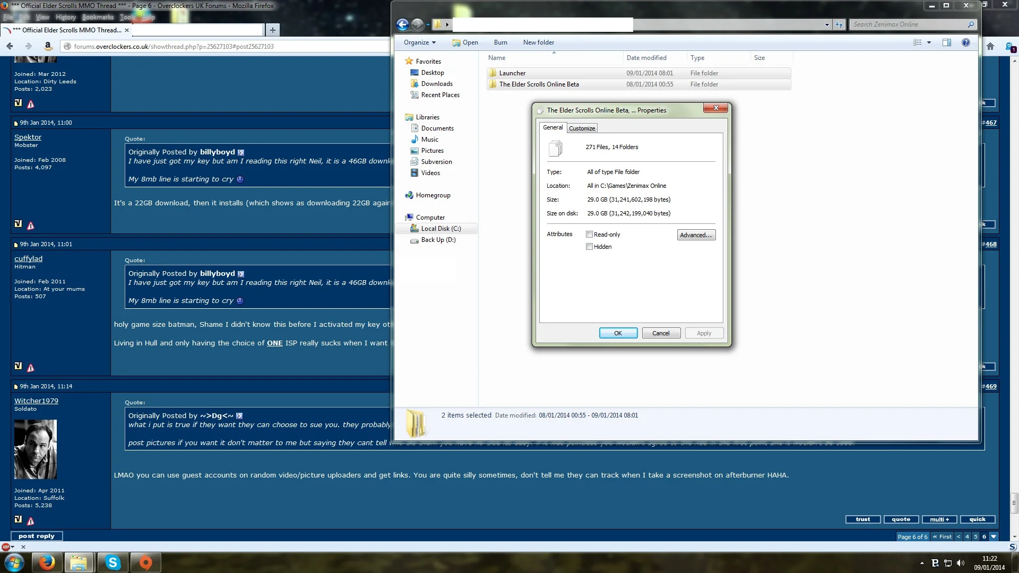Click the volume tray icon
The width and height of the screenshot is (1019, 573).
click(961, 563)
